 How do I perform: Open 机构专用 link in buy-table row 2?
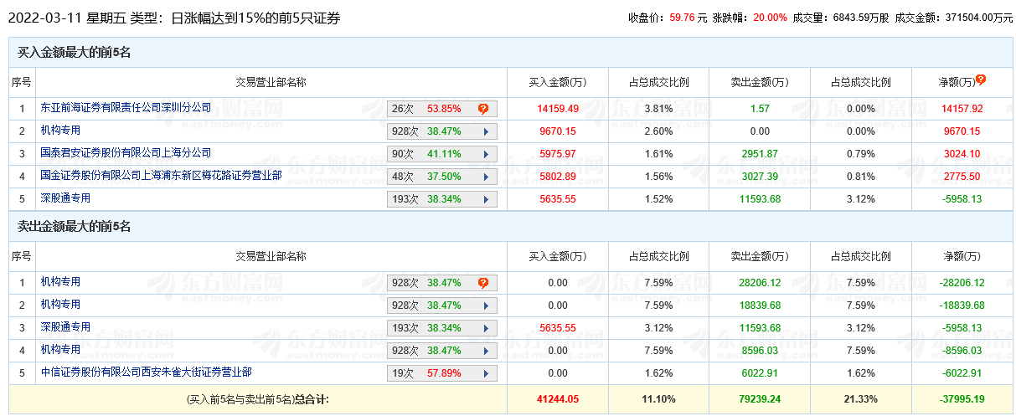coord(60,131)
